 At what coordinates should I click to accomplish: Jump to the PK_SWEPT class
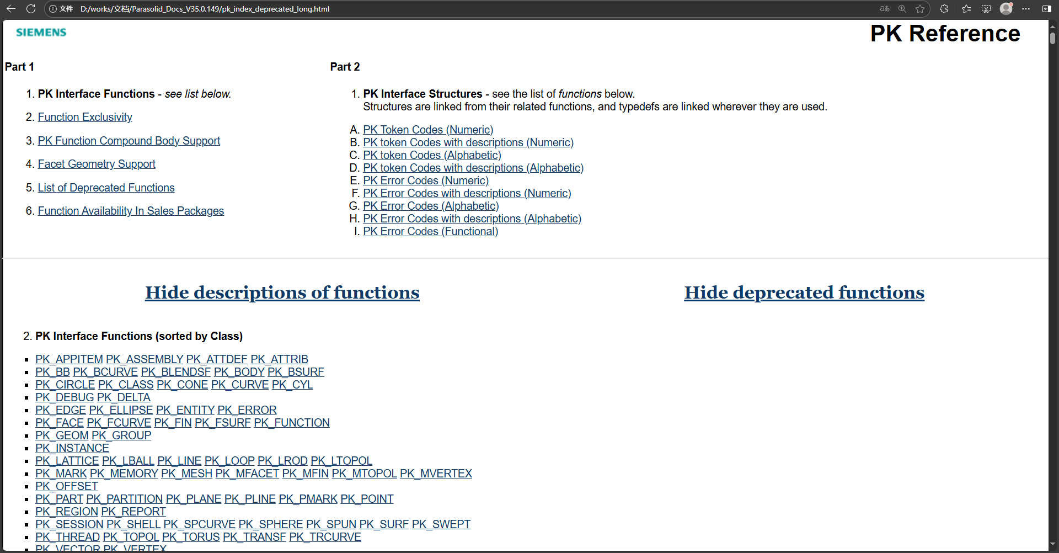pyautogui.click(x=441, y=524)
